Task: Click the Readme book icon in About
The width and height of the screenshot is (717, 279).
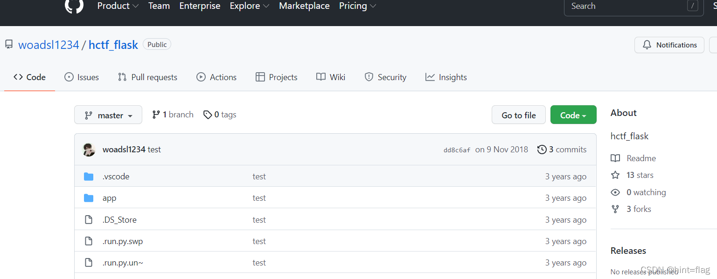Action: coord(615,158)
